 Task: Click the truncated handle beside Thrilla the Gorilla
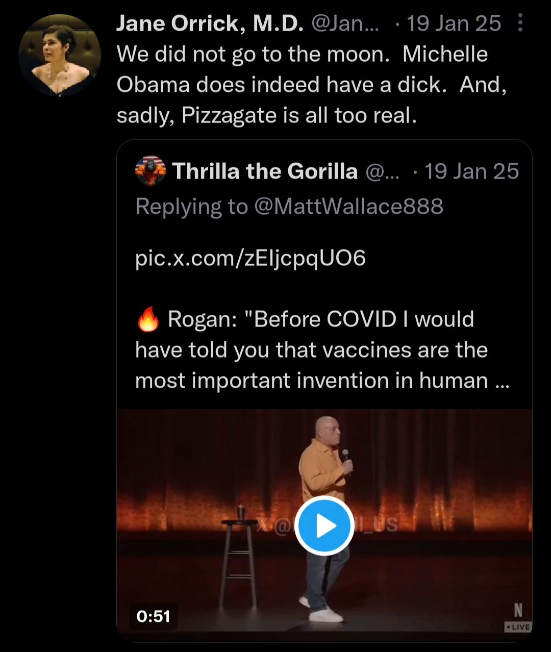tap(383, 171)
